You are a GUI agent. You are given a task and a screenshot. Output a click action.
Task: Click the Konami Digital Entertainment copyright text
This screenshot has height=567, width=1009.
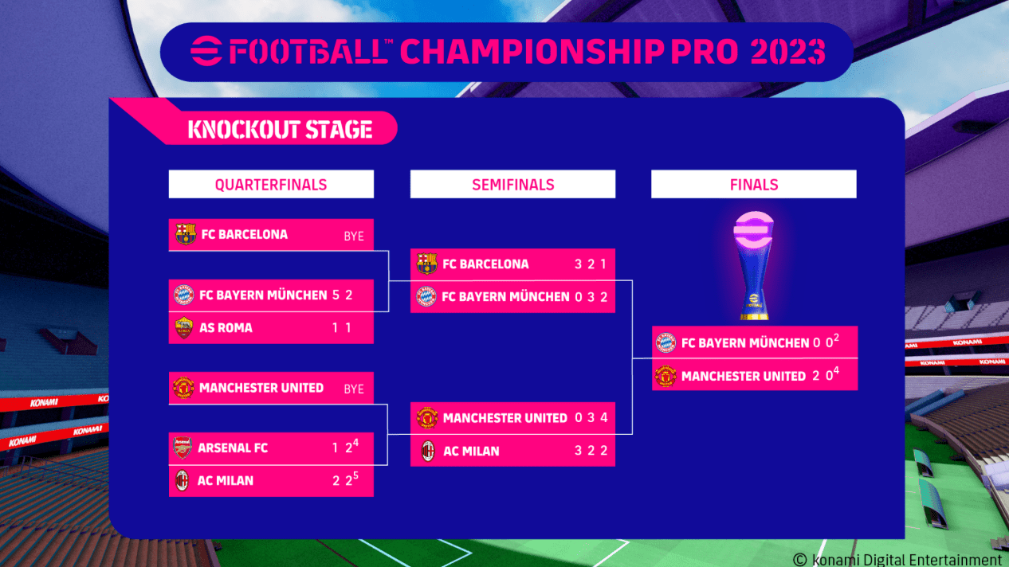tap(897, 559)
